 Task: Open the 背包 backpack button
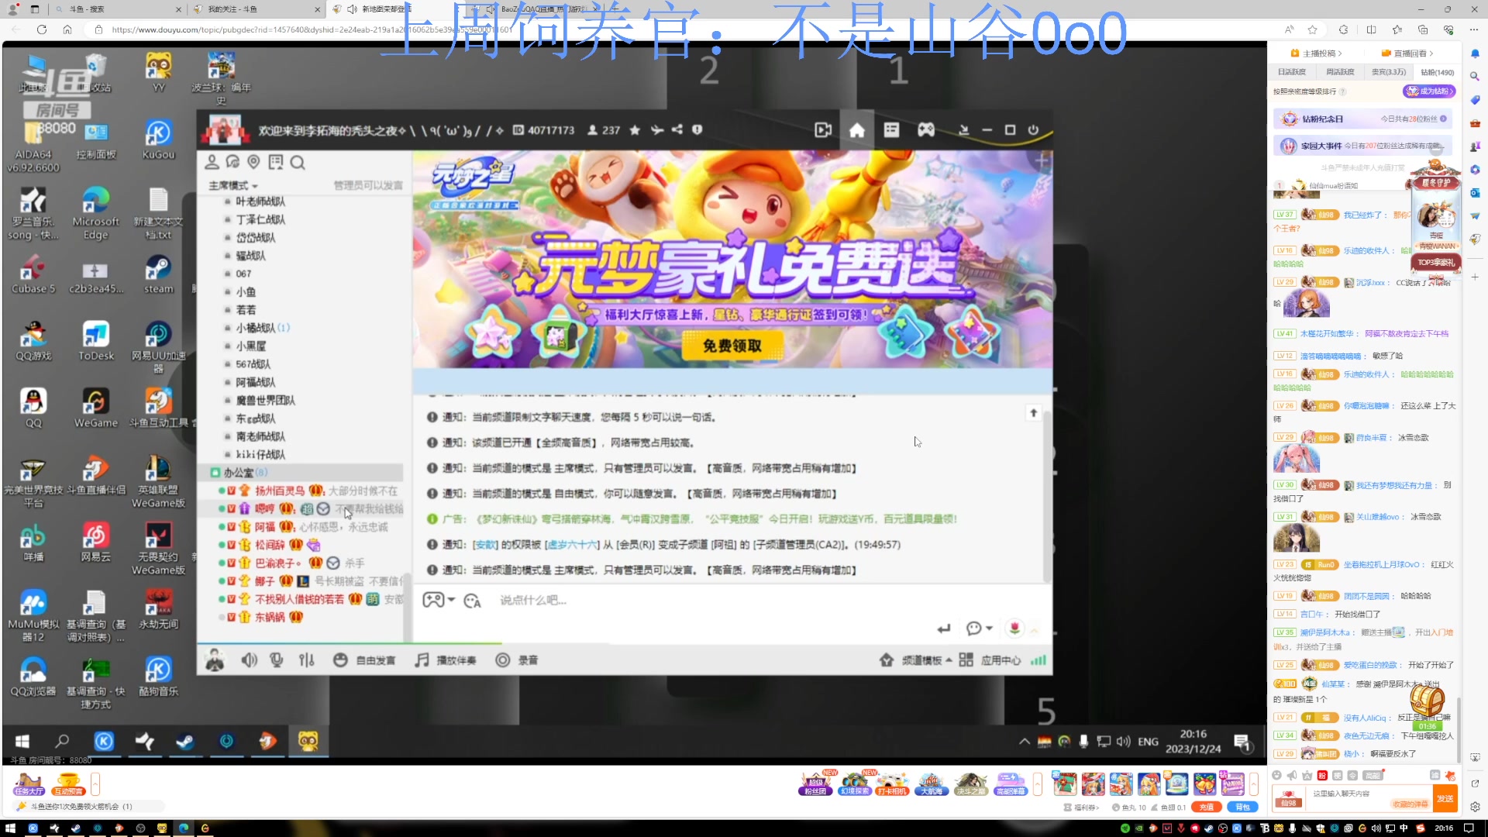click(x=1242, y=808)
